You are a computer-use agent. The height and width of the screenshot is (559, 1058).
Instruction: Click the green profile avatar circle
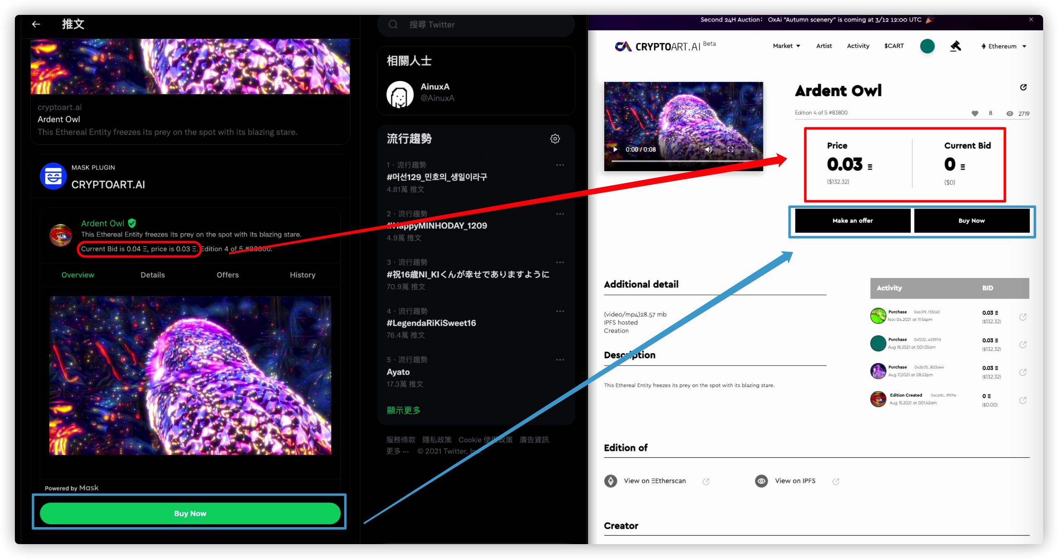coord(927,46)
